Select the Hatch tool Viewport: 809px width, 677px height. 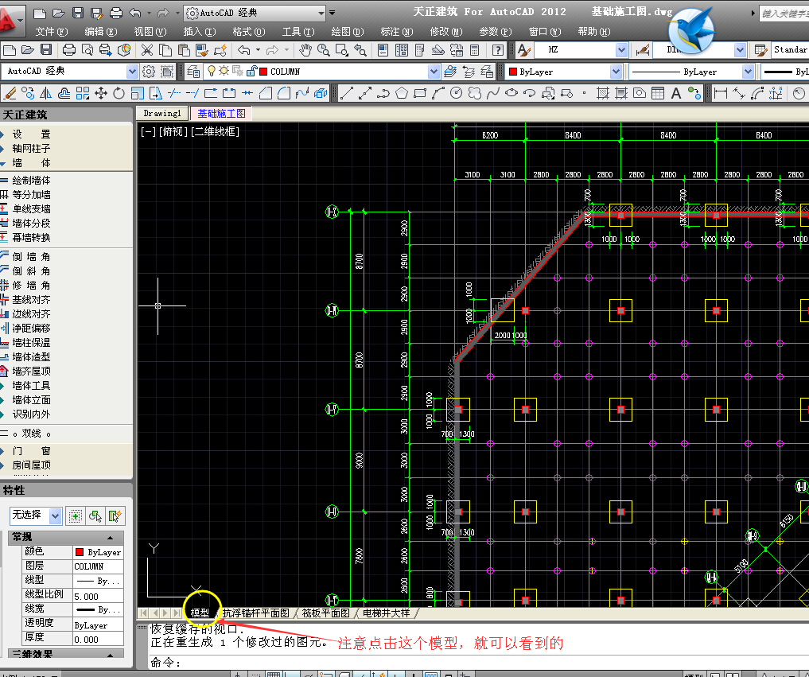click(x=603, y=93)
